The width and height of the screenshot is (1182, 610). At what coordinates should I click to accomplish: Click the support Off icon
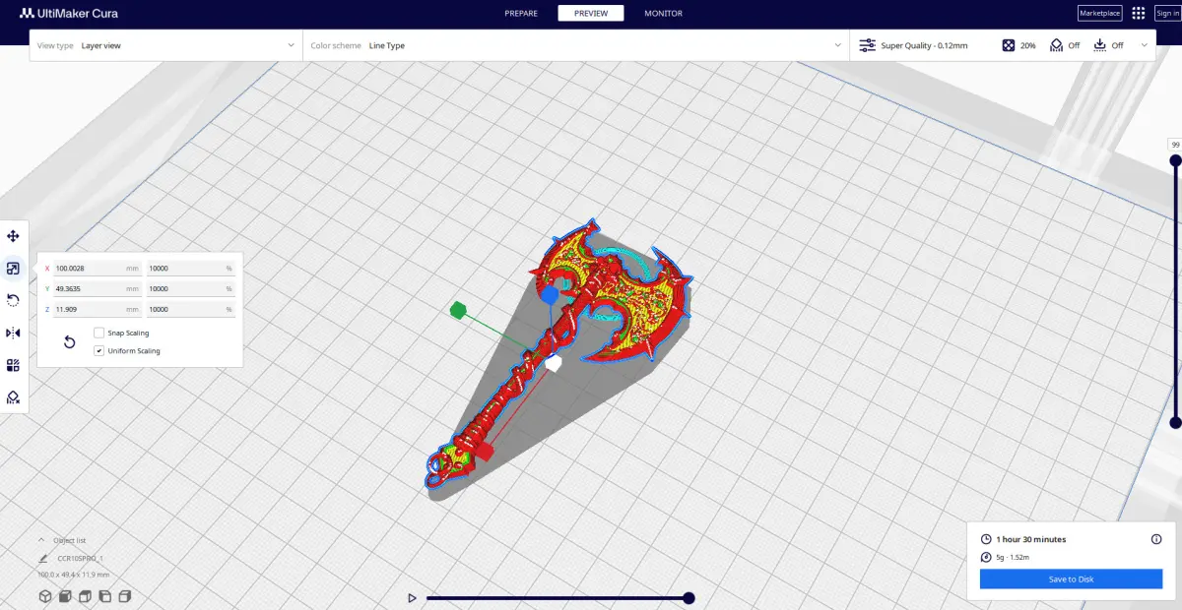[1057, 45]
